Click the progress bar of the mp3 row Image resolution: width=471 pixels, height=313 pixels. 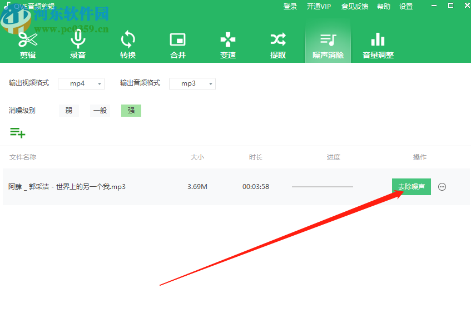(x=323, y=187)
